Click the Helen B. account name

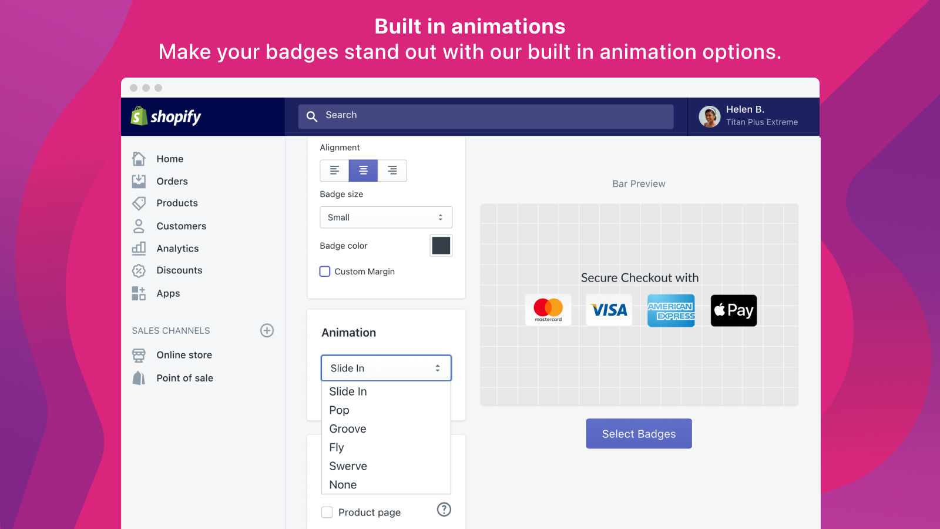tap(745, 109)
